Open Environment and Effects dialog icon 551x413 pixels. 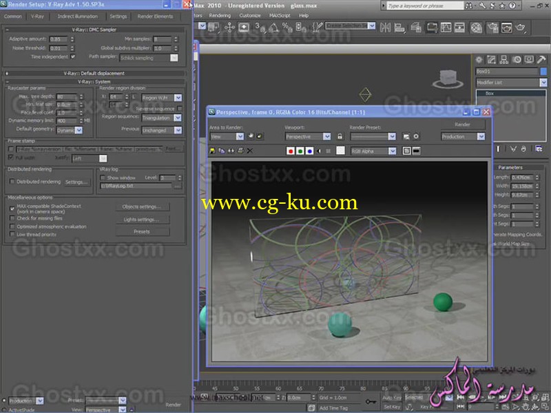click(416, 136)
